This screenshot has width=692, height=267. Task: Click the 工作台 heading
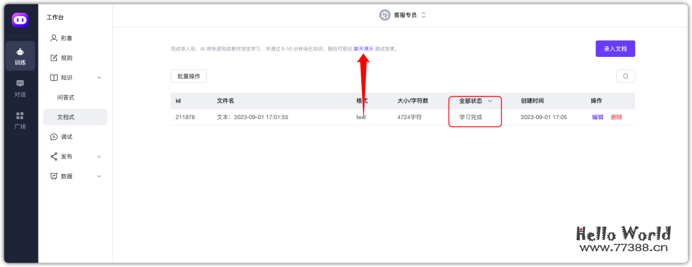pos(55,18)
